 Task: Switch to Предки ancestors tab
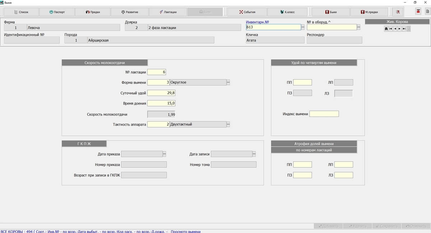point(93,12)
